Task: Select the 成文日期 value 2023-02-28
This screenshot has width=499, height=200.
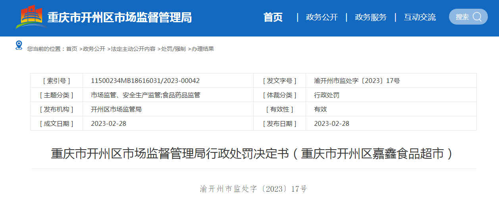Action: (108, 123)
